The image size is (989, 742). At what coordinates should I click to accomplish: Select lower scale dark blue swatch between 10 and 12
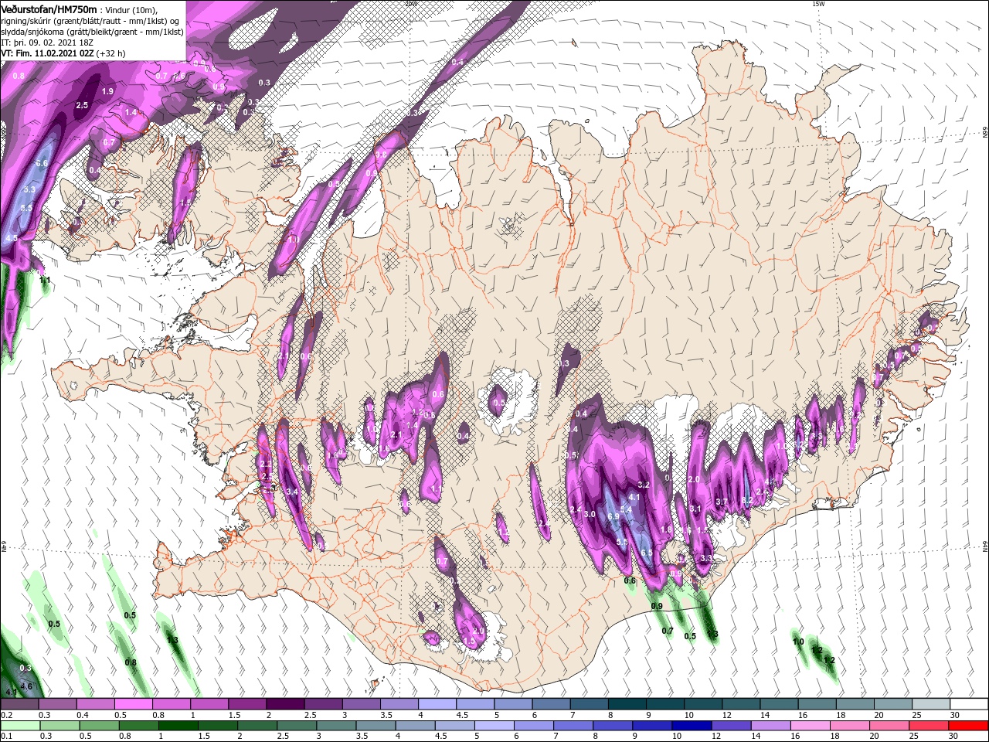click(x=694, y=726)
